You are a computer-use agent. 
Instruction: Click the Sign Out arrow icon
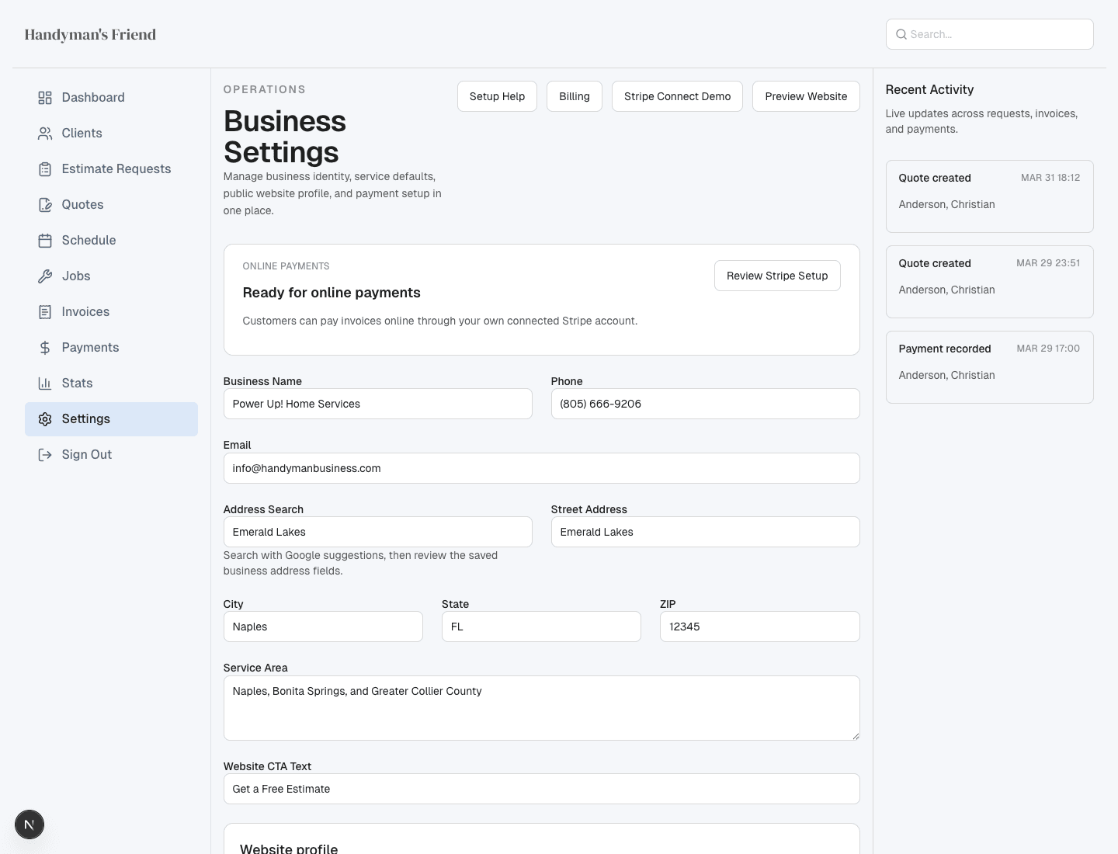tap(45, 455)
